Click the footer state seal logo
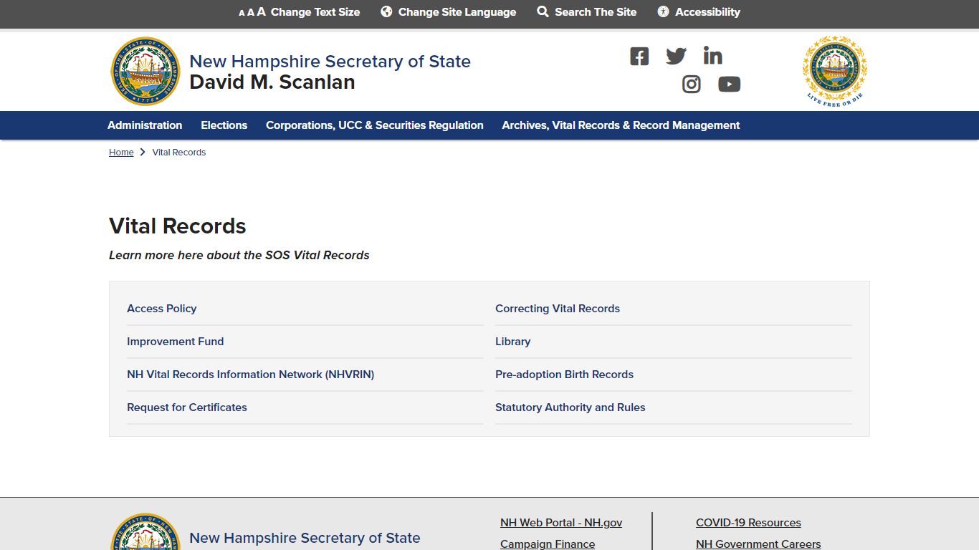The width and height of the screenshot is (979, 550). point(145,531)
